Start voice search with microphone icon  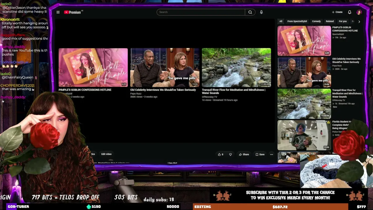261,12
